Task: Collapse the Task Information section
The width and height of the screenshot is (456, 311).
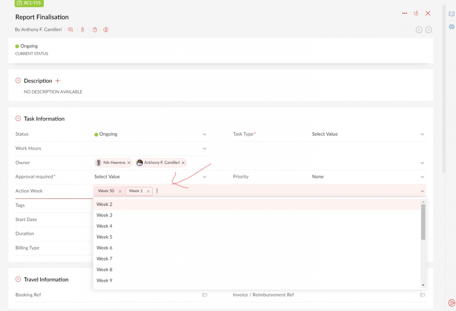Action: coord(18,118)
